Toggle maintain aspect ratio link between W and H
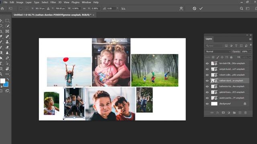Screen dimensions: 257x144 click(x=84, y=8)
